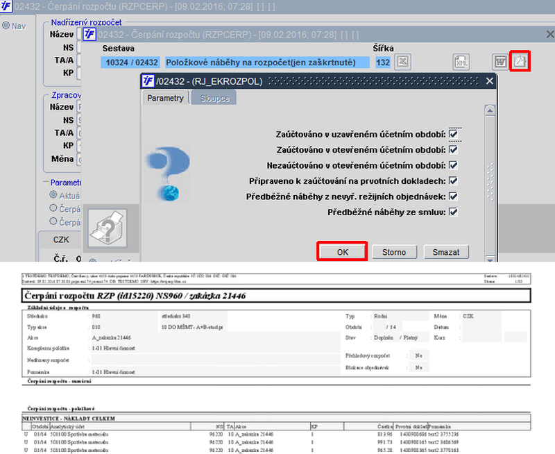Image resolution: width=555 pixels, height=454 pixels.
Task: Click the report row with amount 813.96
Action: [276, 434]
